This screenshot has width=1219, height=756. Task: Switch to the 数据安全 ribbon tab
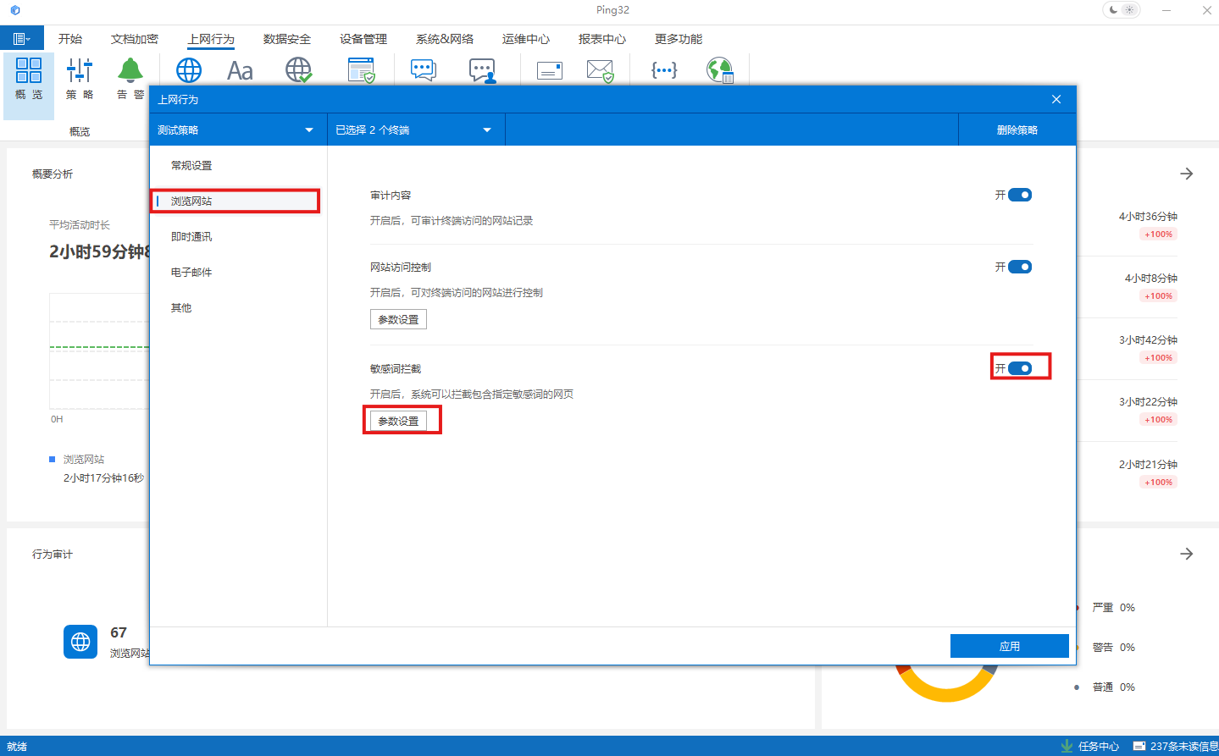pos(286,38)
